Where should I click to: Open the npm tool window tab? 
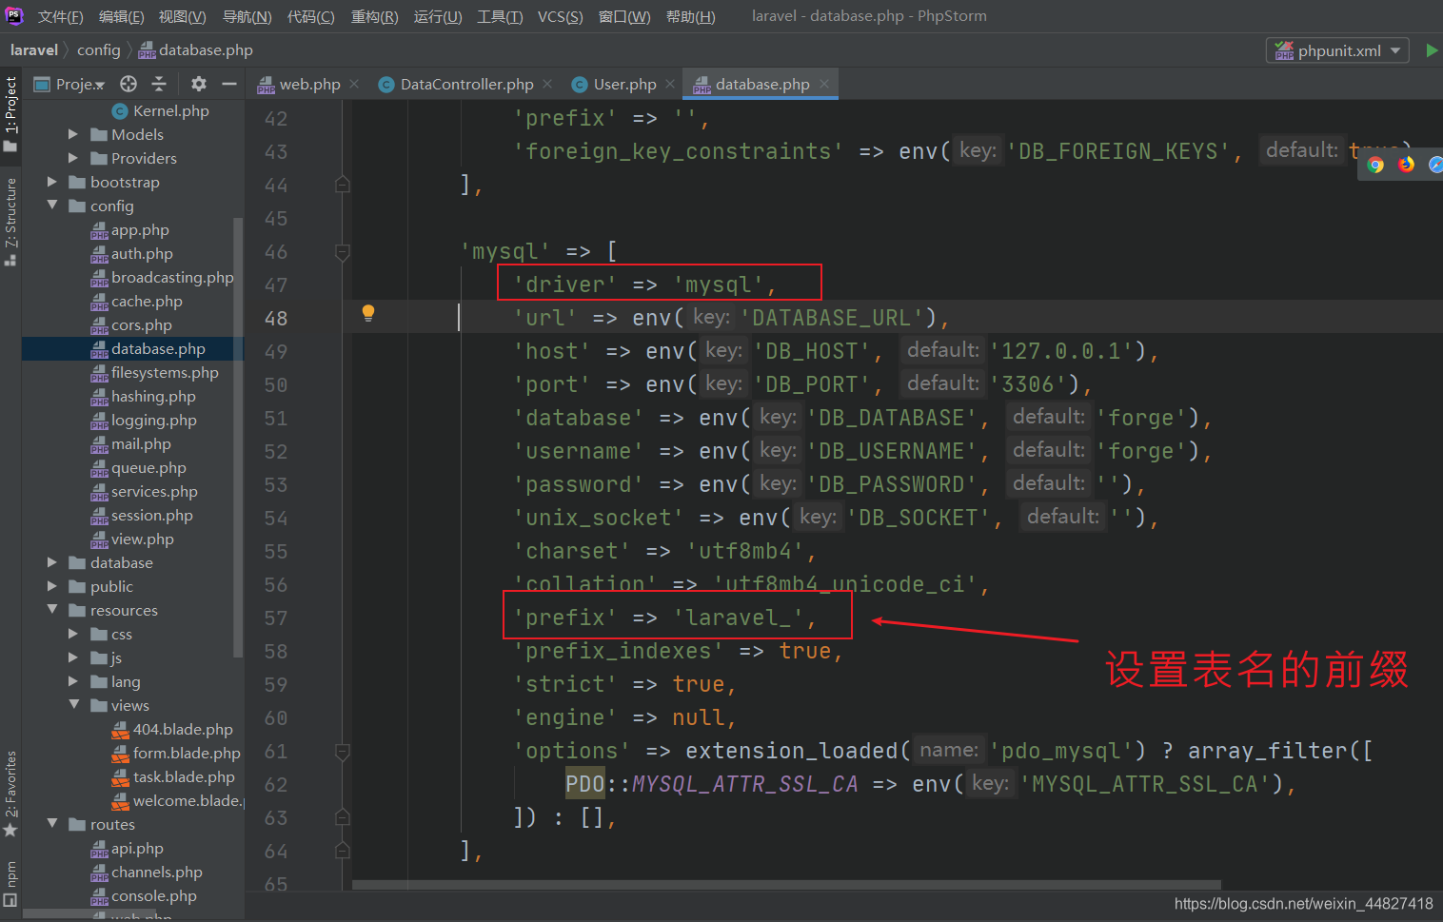tap(10, 884)
